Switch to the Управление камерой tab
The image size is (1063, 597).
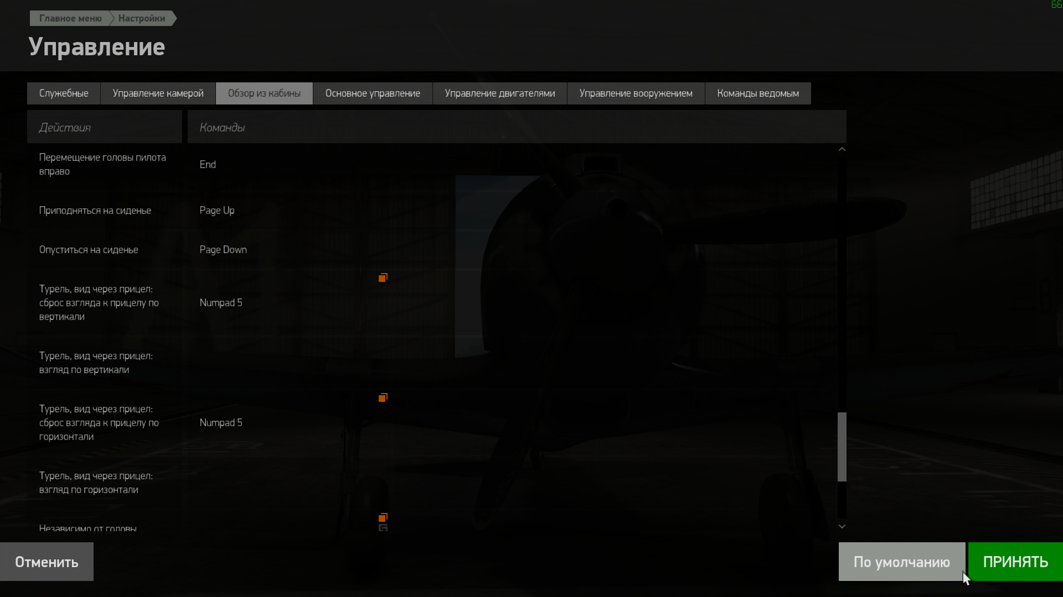point(158,93)
